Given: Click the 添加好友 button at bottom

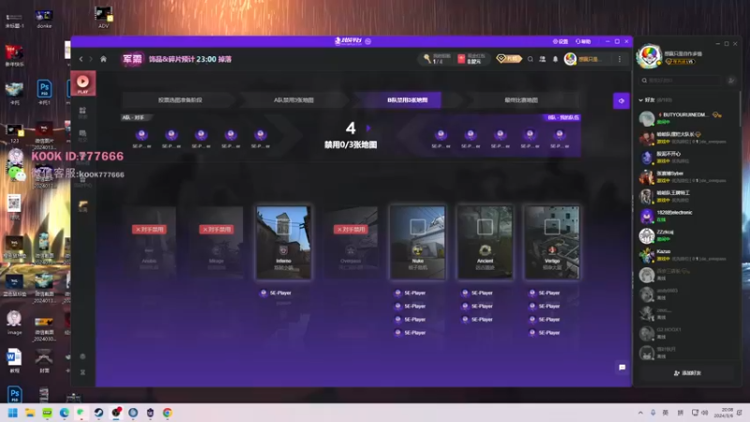Looking at the screenshot, I should coord(687,372).
